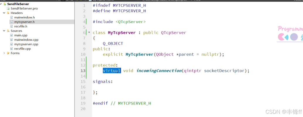Select the Forms folder label
Image resolution: width=303 pixels, height=117 pixels.
pos(15,53)
